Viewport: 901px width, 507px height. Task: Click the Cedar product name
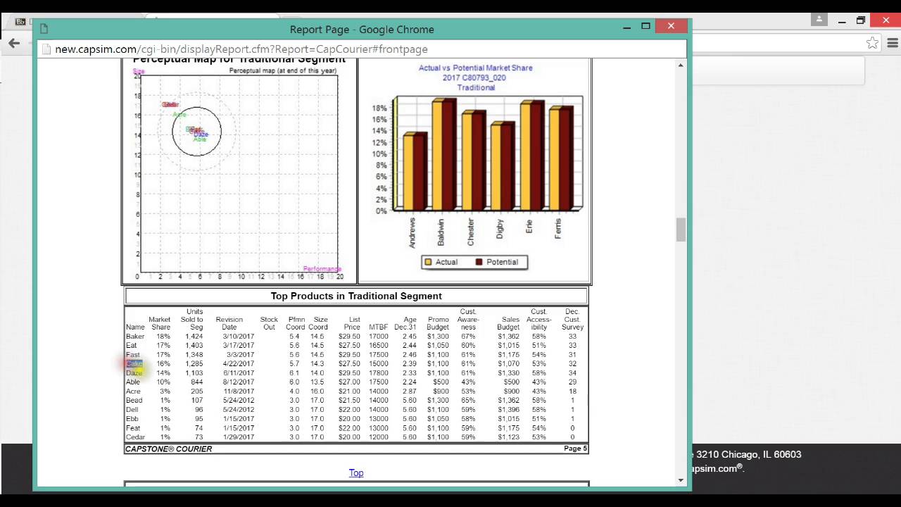coord(135,437)
